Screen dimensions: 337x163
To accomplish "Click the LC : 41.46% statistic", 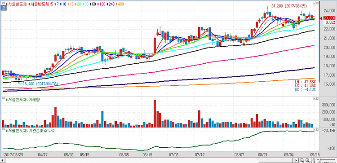I will click(305, 86).
